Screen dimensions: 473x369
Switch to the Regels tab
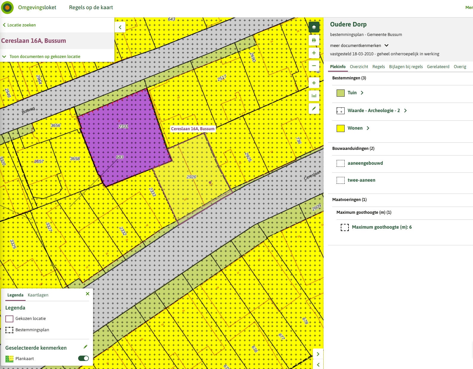click(379, 67)
